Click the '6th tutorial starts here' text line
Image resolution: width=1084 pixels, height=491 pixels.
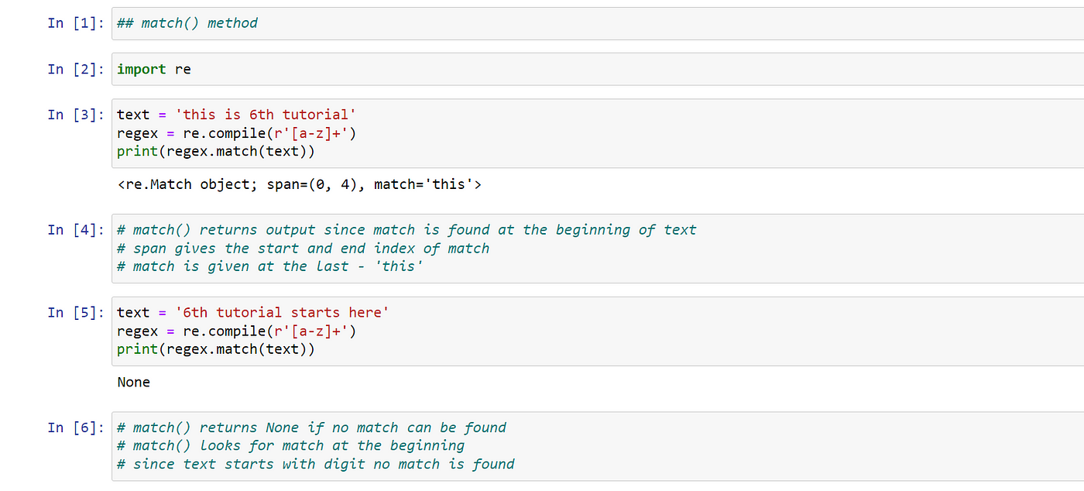point(253,313)
